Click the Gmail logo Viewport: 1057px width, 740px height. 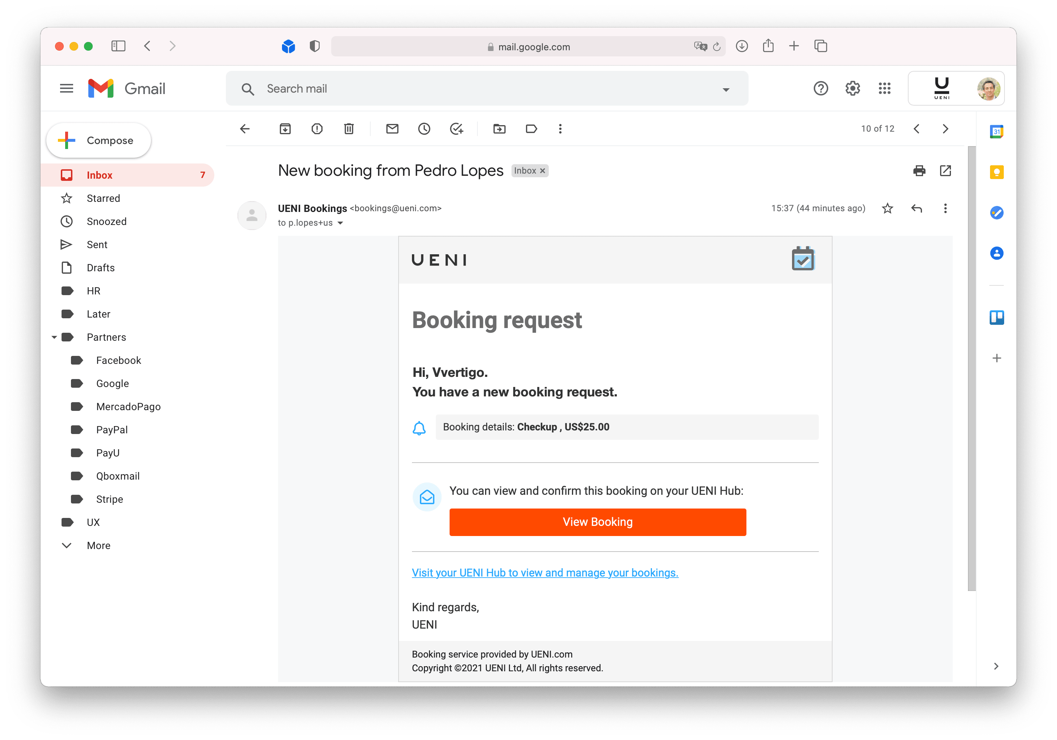tap(127, 88)
